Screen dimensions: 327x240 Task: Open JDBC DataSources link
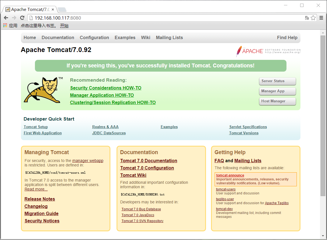click(109, 133)
